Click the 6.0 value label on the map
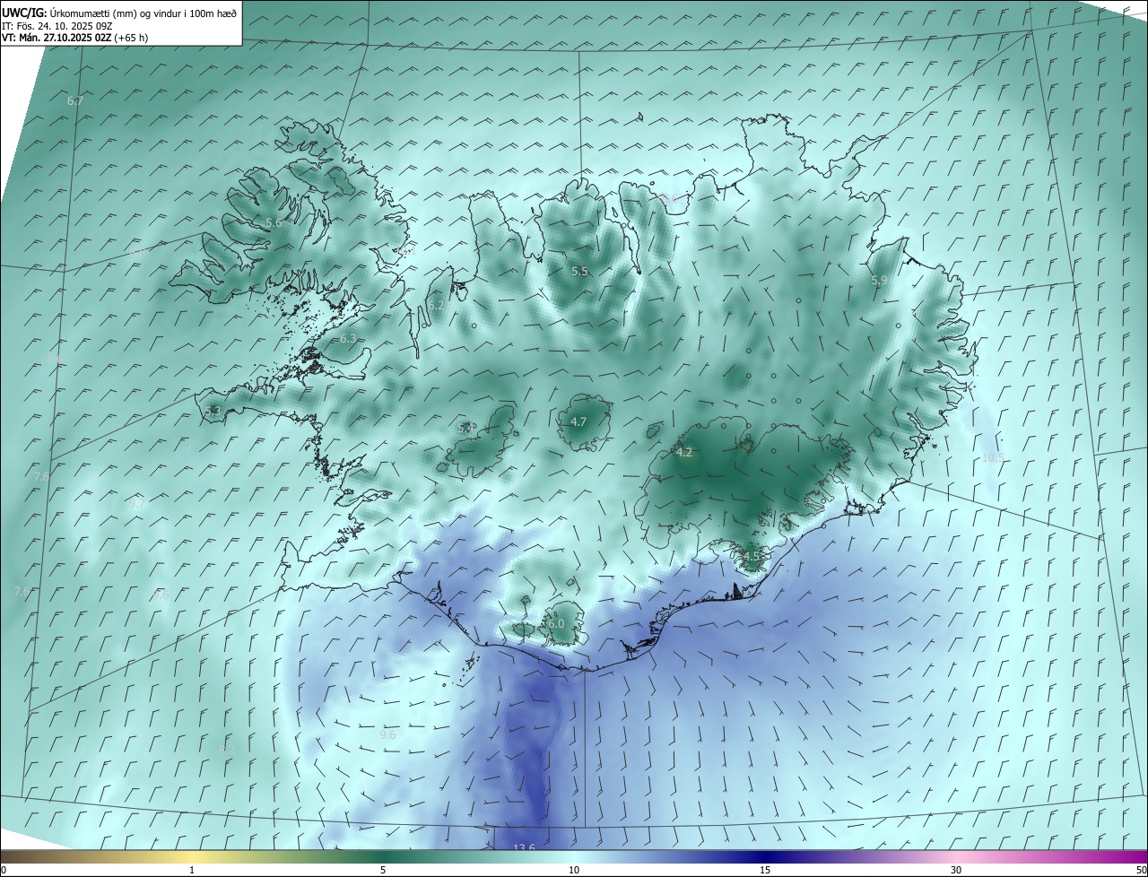Viewport: 1148px width, 877px height. coord(555,623)
